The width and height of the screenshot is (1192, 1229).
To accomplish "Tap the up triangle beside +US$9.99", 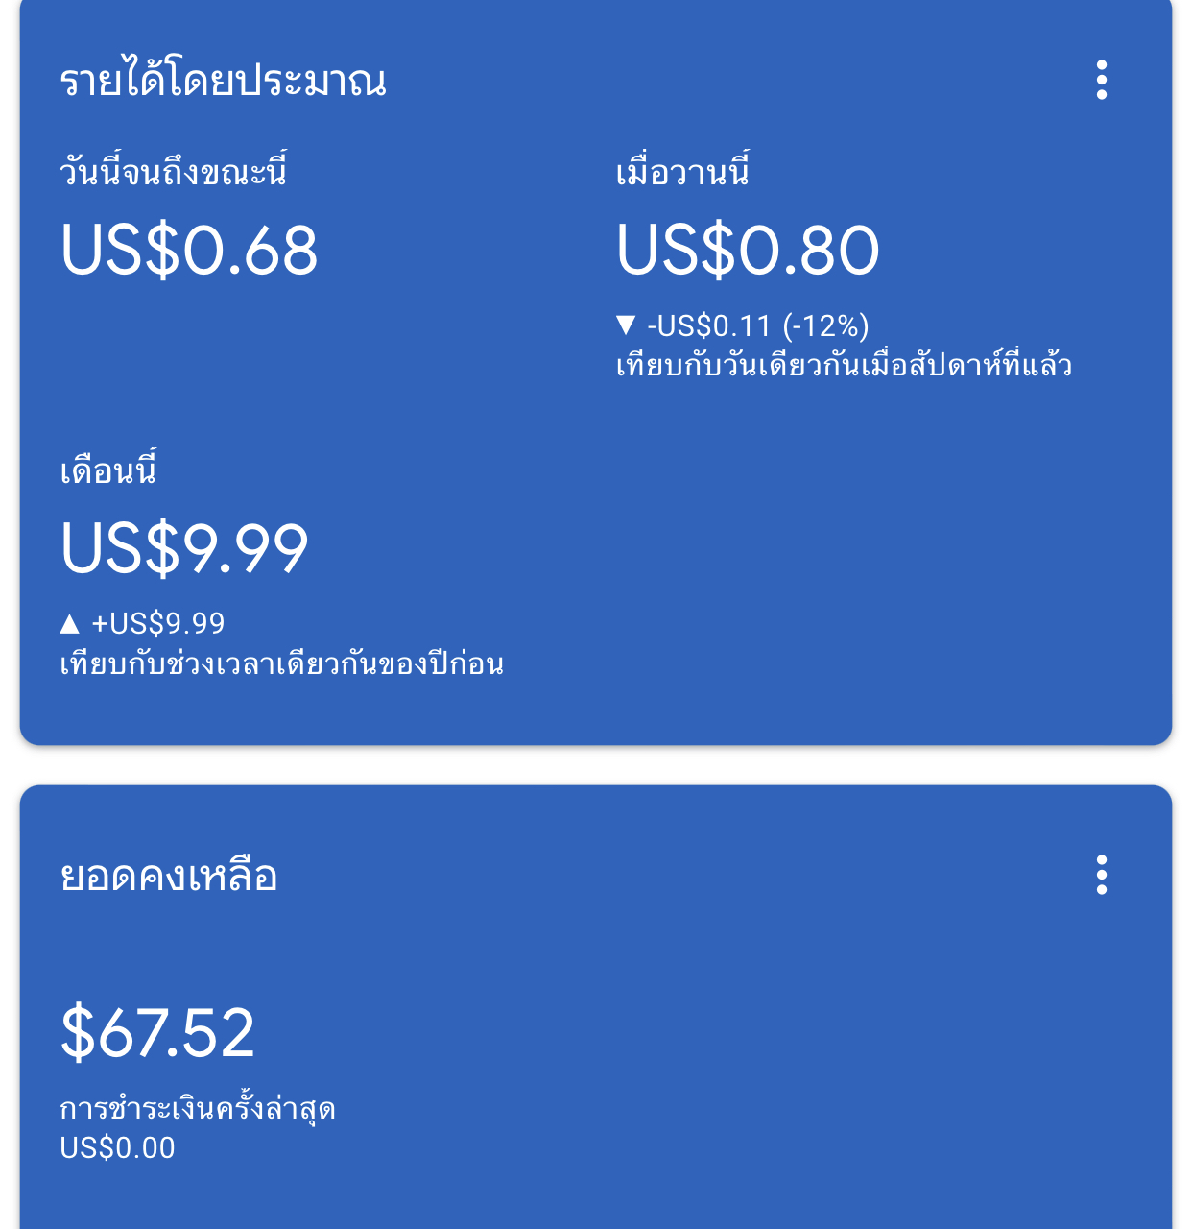I will pos(69,624).
